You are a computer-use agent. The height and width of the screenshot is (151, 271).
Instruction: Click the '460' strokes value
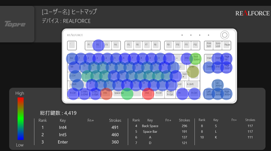[115, 135]
